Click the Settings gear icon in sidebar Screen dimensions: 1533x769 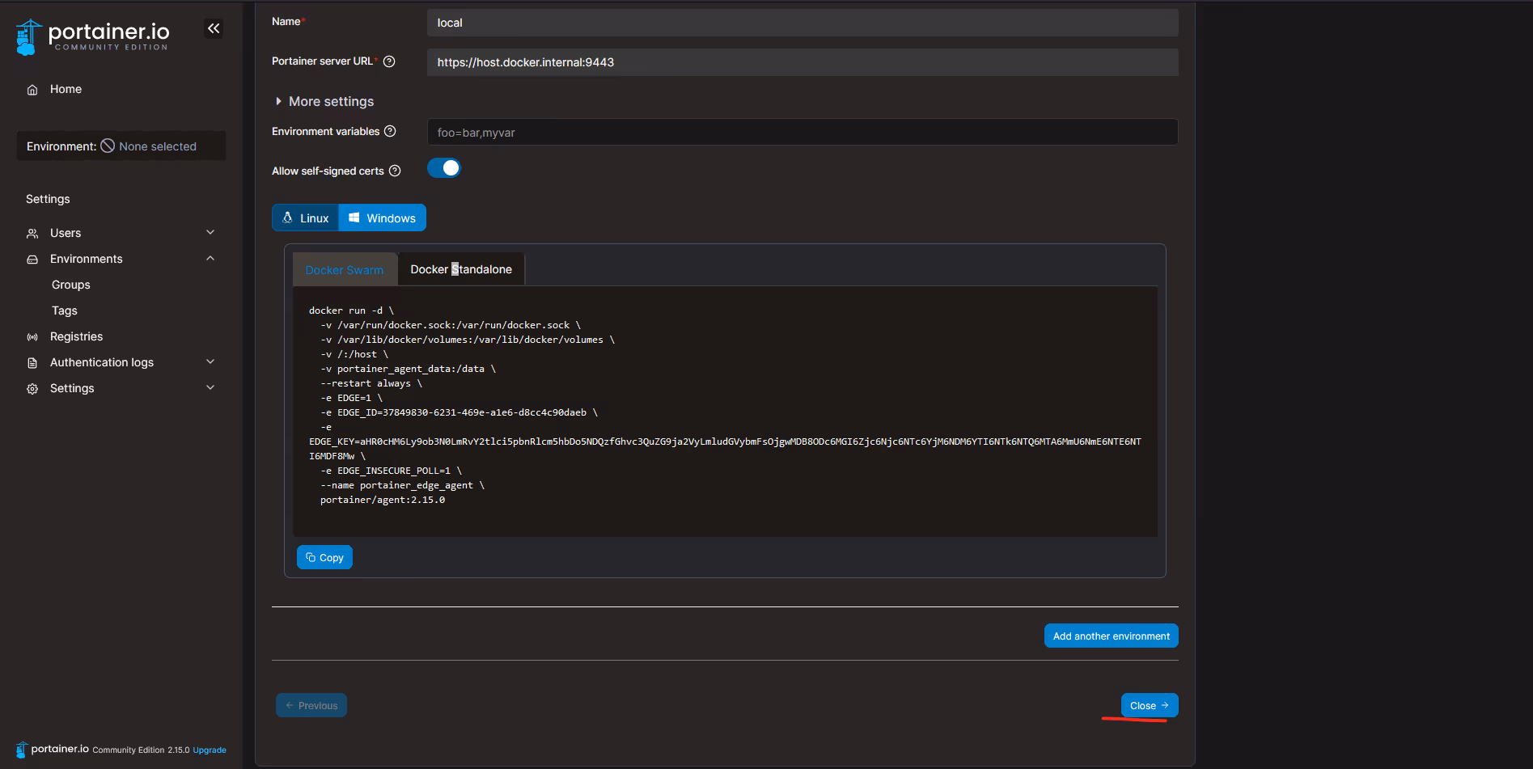(32, 389)
